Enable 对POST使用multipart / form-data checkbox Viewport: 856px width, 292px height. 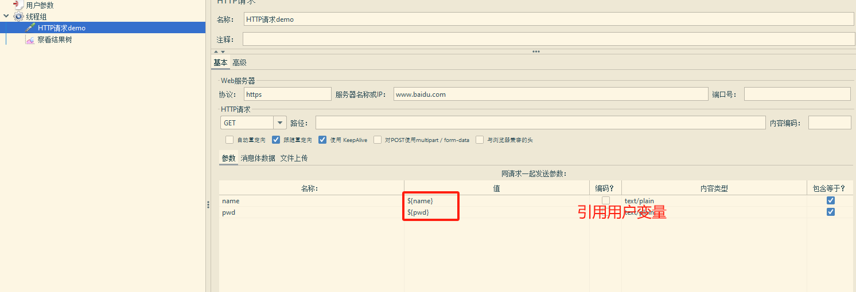pos(378,140)
